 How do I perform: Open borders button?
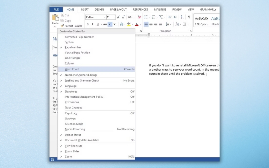click(x=184, y=24)
